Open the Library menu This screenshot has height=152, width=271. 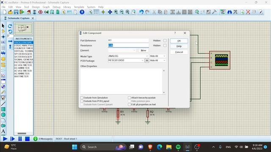coord(67,7)
